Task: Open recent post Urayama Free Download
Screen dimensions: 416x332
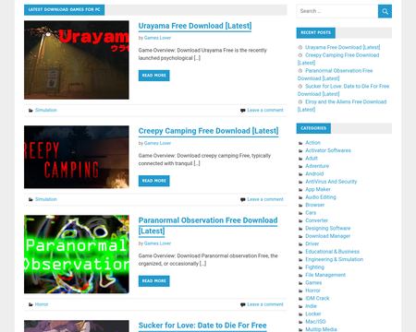Action: click(342, 47)
